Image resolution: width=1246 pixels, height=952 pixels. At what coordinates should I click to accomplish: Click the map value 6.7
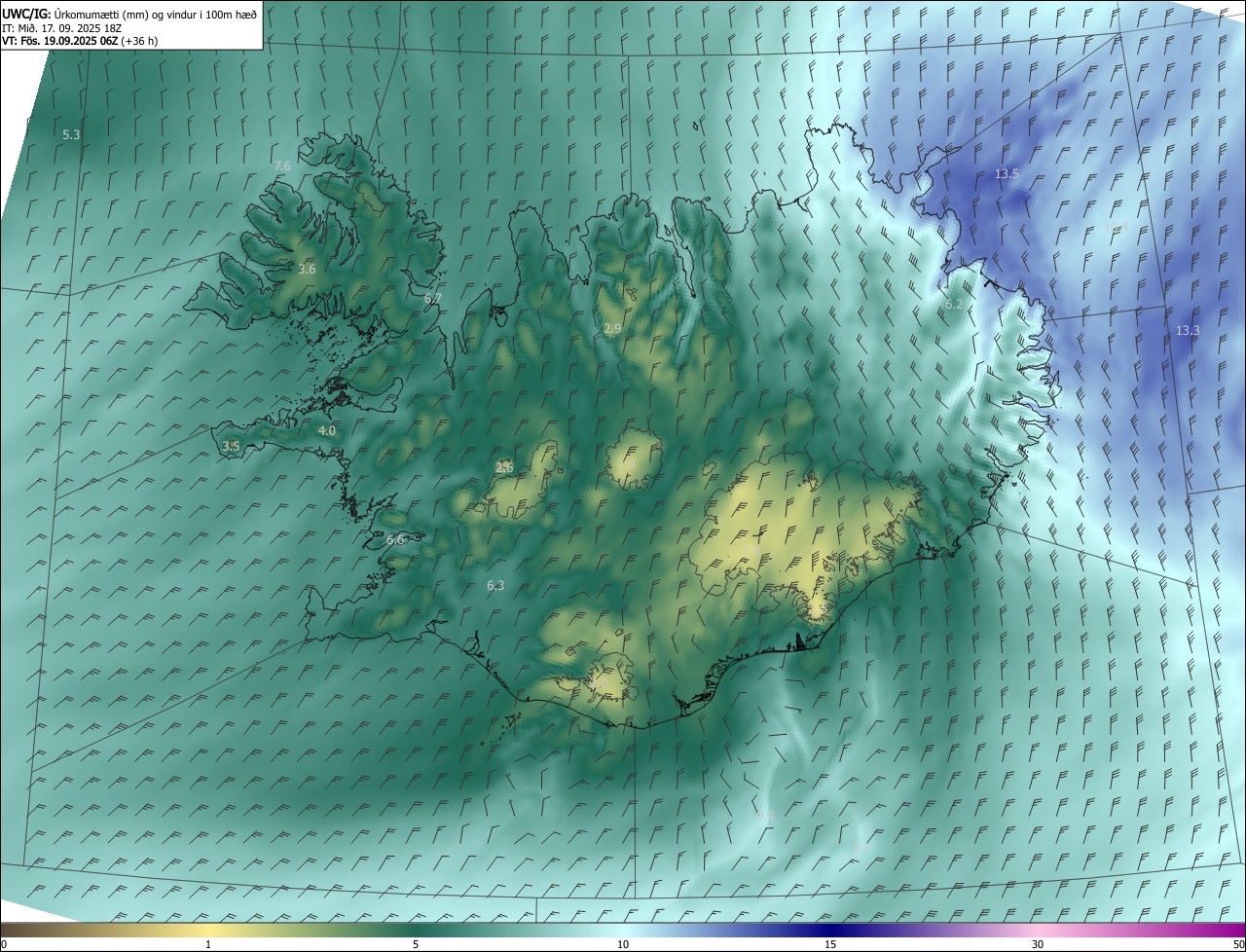click(x=433, y=298)
